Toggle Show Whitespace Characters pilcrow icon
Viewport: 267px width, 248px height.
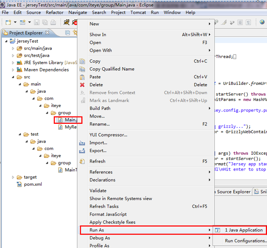point(248,22)
